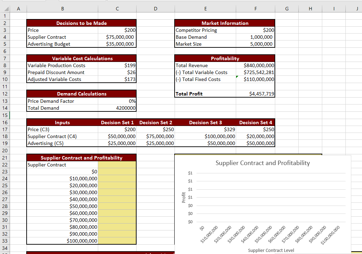Select the Price cell showing $200
362x254 pixels.
click(117, 30)
